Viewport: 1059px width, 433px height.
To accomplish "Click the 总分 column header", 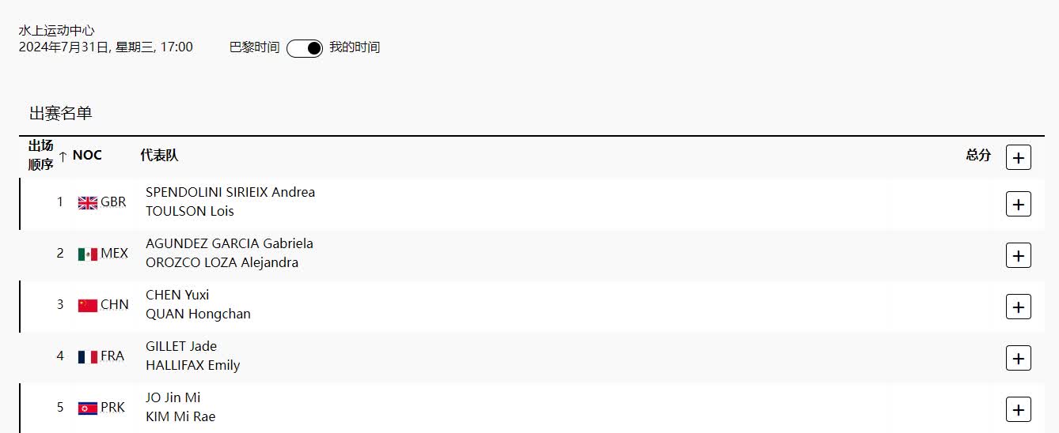I will click(978, 155).
